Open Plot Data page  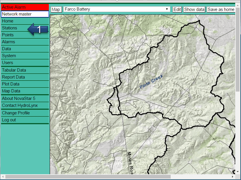point(11,84)
